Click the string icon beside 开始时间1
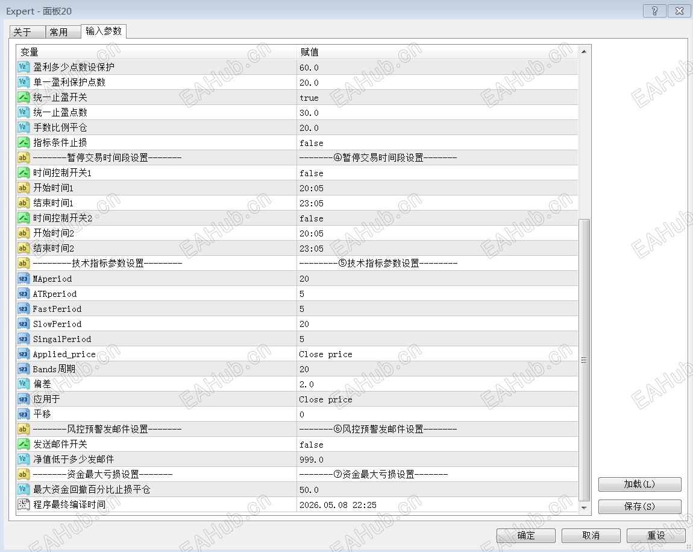 coord(23,188)
